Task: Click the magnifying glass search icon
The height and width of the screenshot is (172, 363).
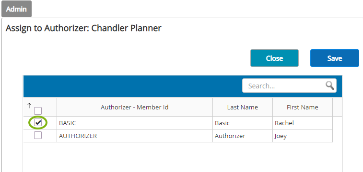Action: (329, 86)
